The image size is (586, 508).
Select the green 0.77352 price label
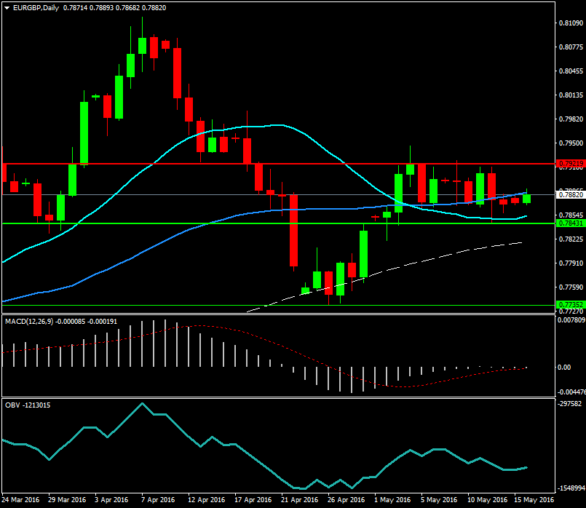coord(570,306)
